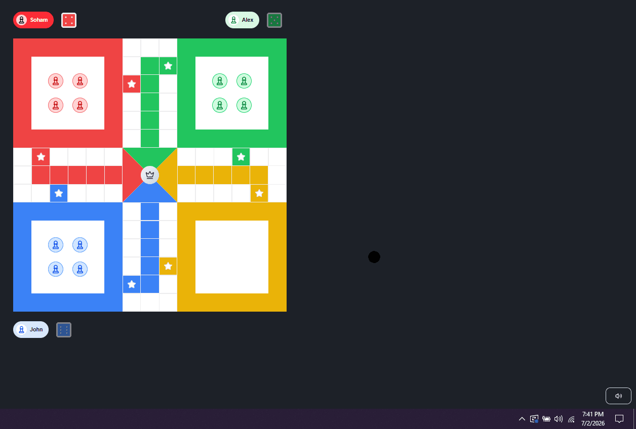Viewport: 636px width, 429px height.
Task: Pick the upper-left blue pawn in blue home
Action: [x=56, y=245]
